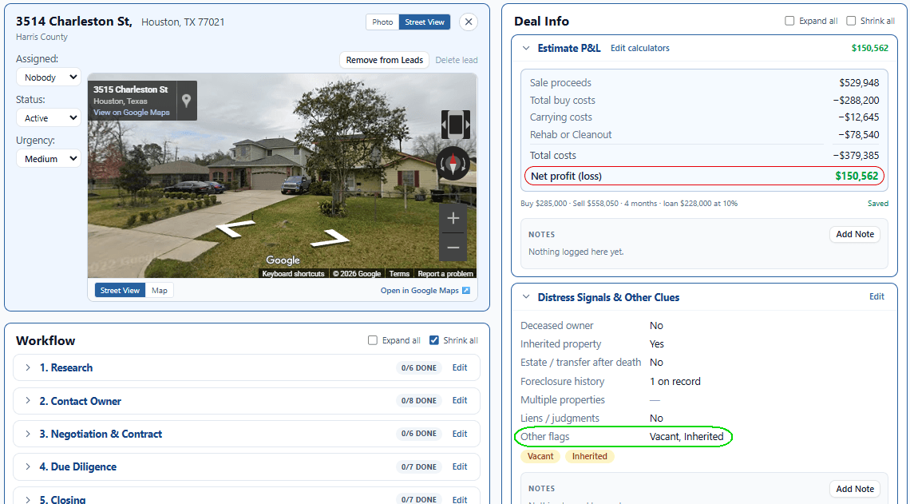The image size is (910, 504).
Task: Edit the 1. Research step
Action: click(460, 367)
